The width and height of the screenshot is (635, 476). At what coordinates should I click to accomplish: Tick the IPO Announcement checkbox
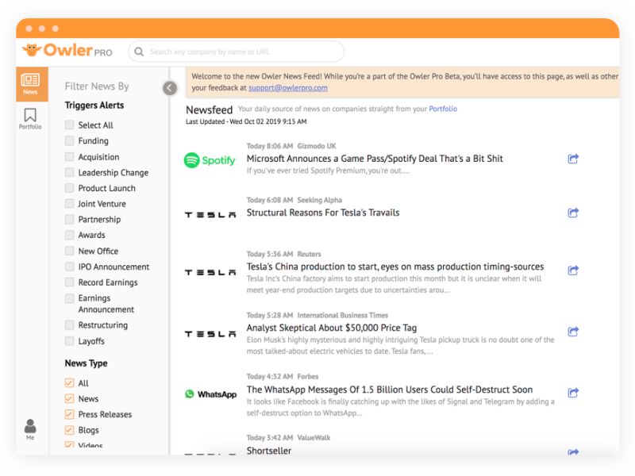pos(70,267)
